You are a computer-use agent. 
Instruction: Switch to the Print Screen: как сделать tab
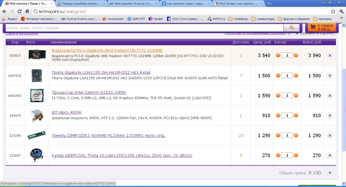pyautogui.click(x=238, y=4)
